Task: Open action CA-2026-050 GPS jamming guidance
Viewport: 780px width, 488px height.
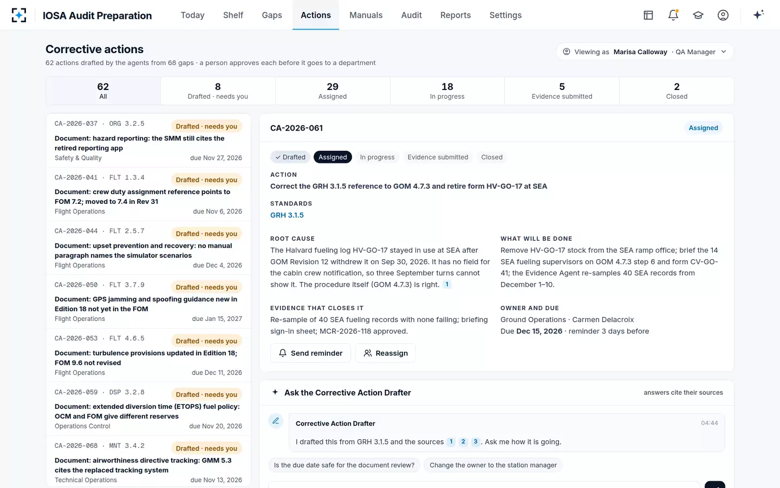Action: click(148, 301)
